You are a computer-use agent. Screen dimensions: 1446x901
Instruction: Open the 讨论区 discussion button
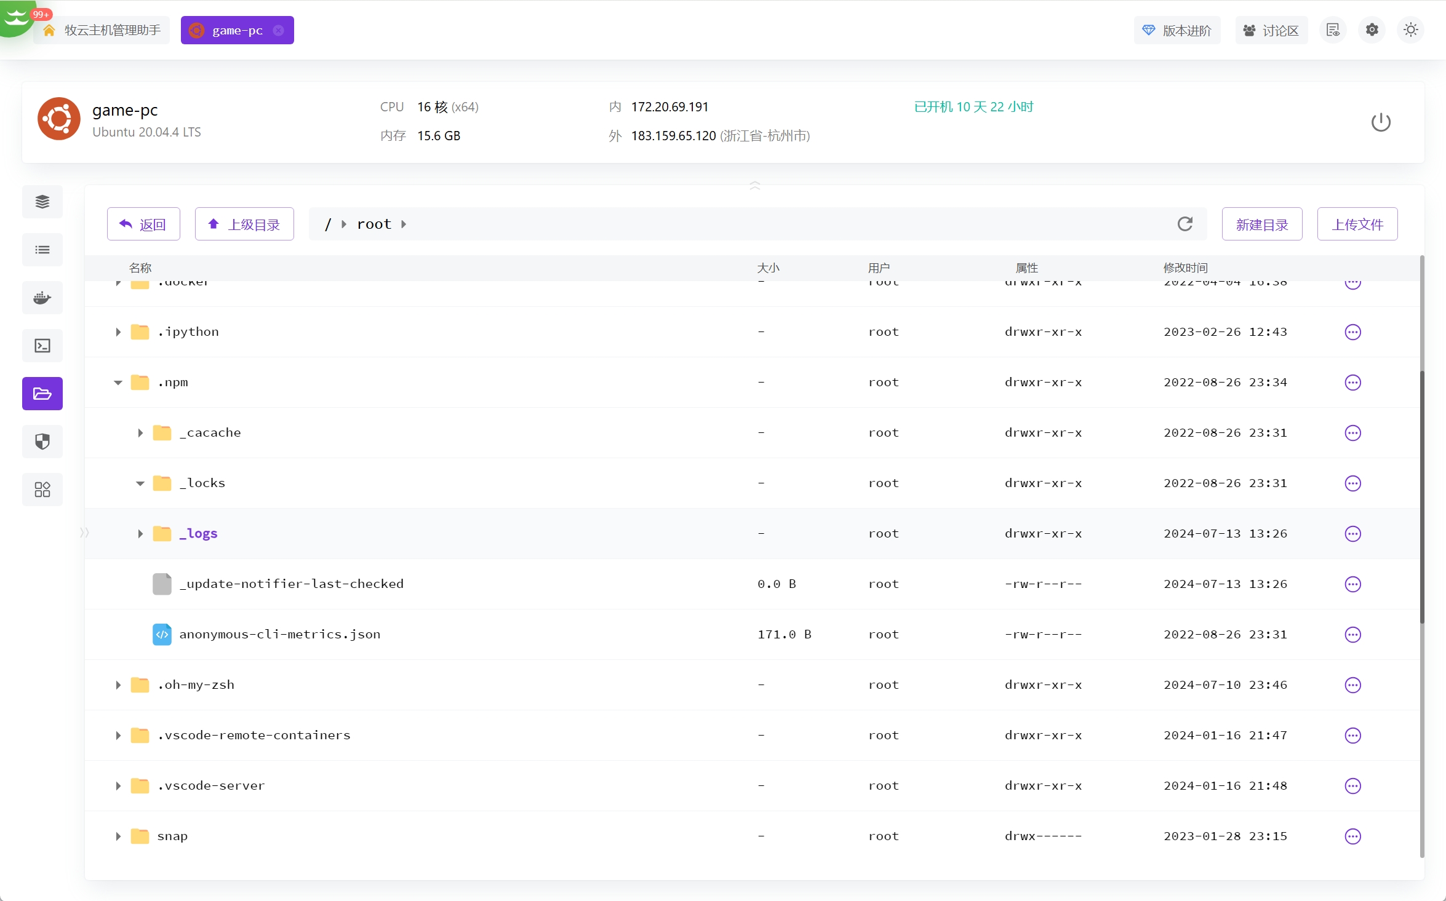tap(1271, 30)
